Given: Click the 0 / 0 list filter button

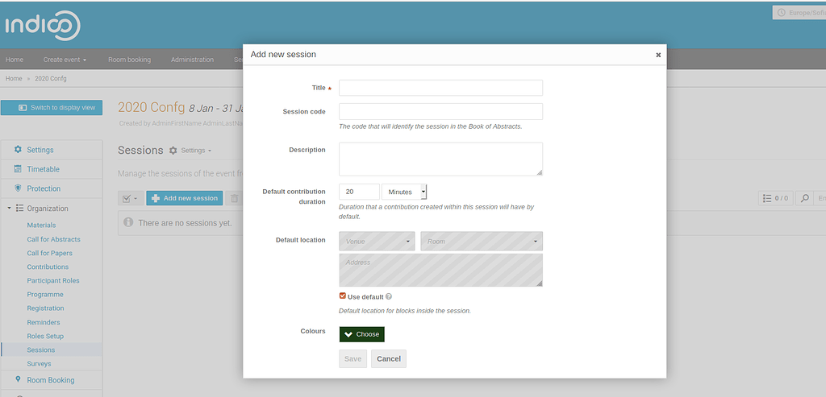Looking at the screenshot, I should tap(775, 198).
